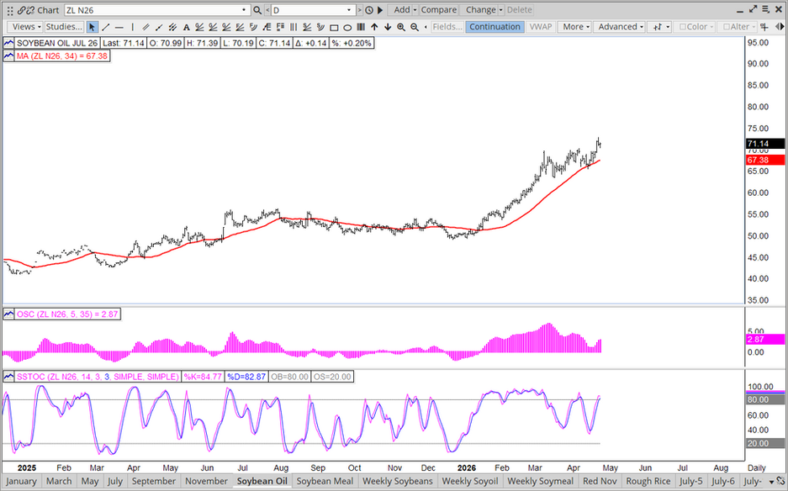This screenshot has height=491, width=788.
Task: Expand the Add button arrow
Action: 415,10
